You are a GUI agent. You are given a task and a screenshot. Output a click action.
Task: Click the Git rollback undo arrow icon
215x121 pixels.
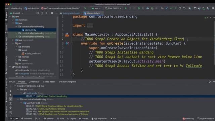click(x=184, y=8)
